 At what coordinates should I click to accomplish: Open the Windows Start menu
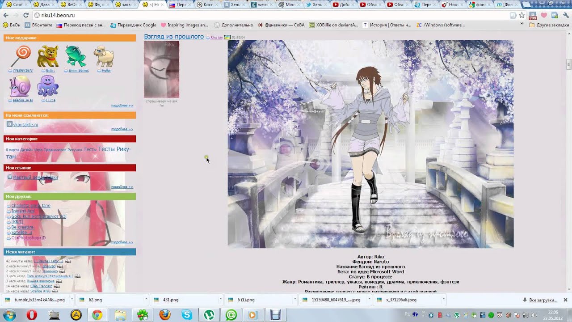9,315
